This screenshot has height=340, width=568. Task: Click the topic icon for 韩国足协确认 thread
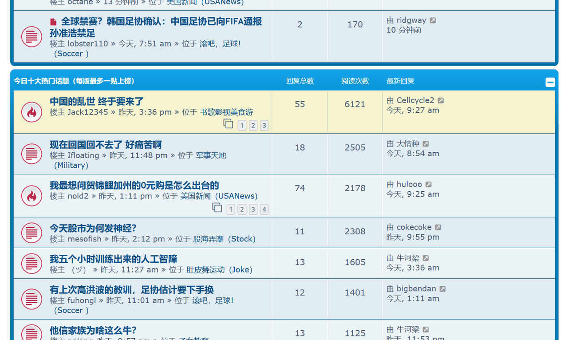(32, 36)
